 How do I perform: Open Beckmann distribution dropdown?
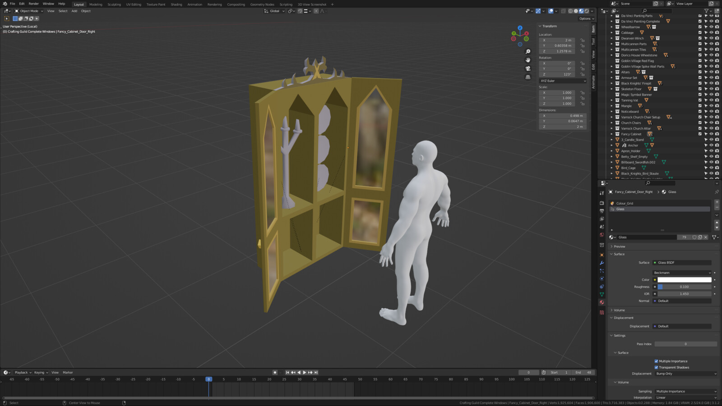click(682, 273)
